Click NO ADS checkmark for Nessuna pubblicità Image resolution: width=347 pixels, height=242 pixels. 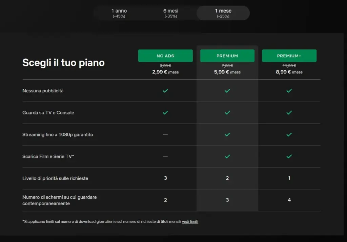pos(165,91)
